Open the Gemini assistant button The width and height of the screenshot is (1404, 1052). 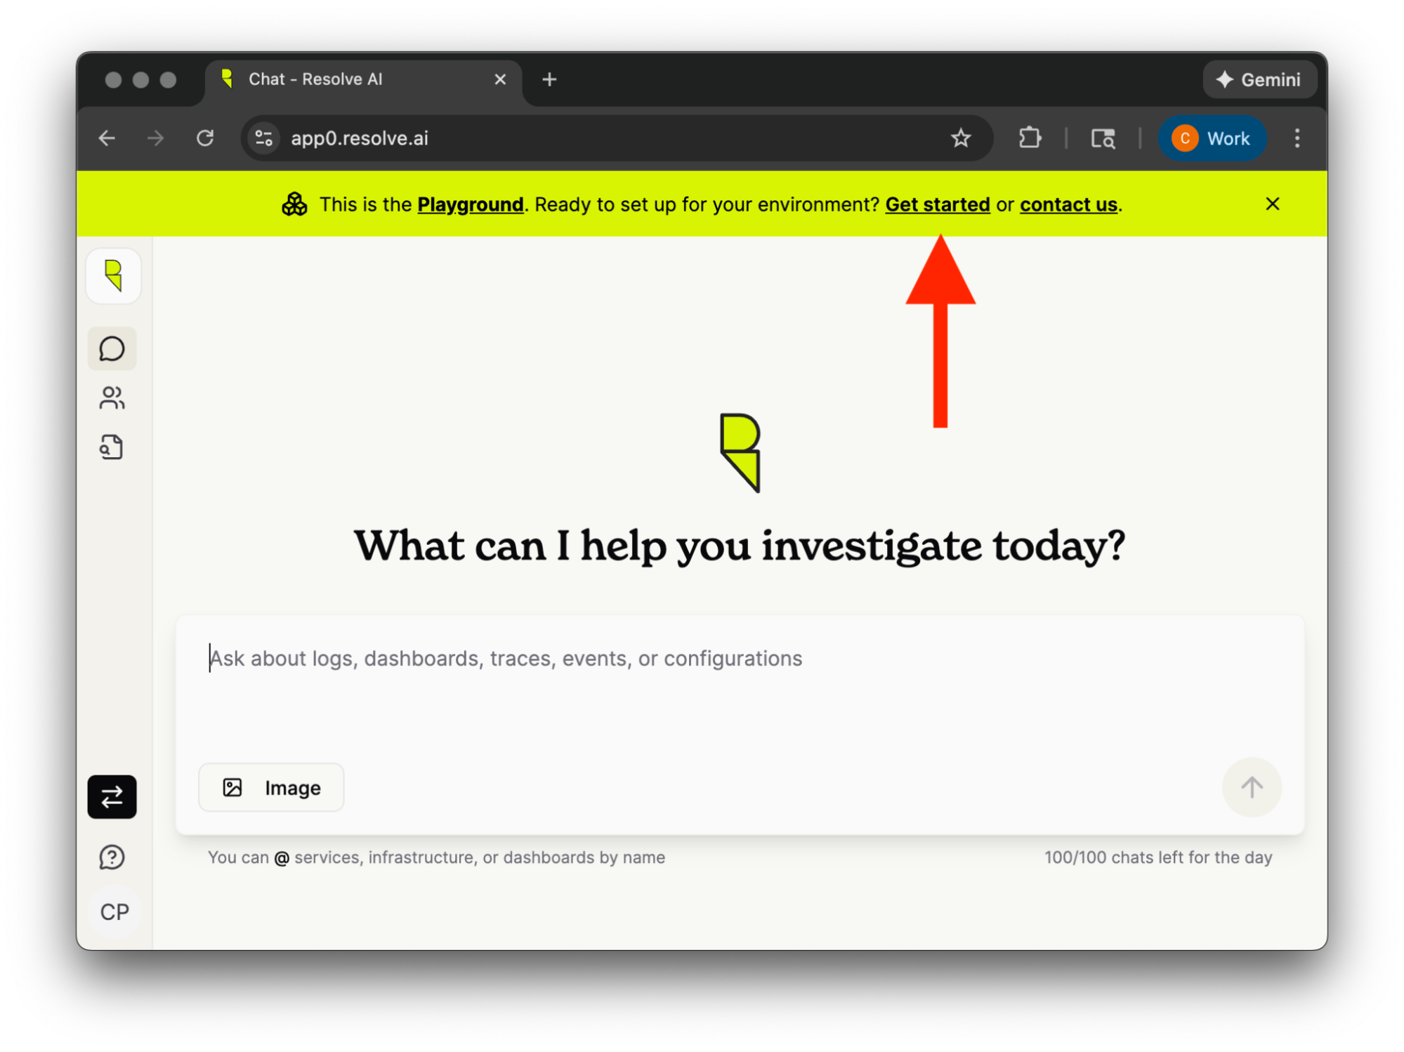[1259, 79]
